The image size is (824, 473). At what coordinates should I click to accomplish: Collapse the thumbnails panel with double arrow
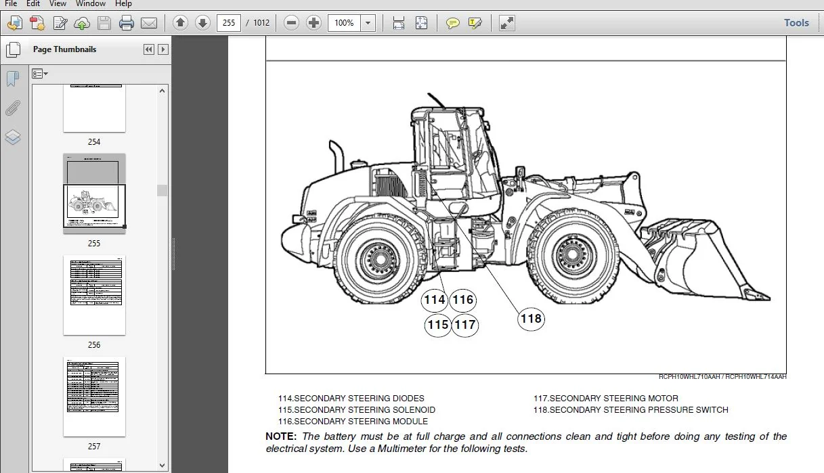[x=149, y=49]
